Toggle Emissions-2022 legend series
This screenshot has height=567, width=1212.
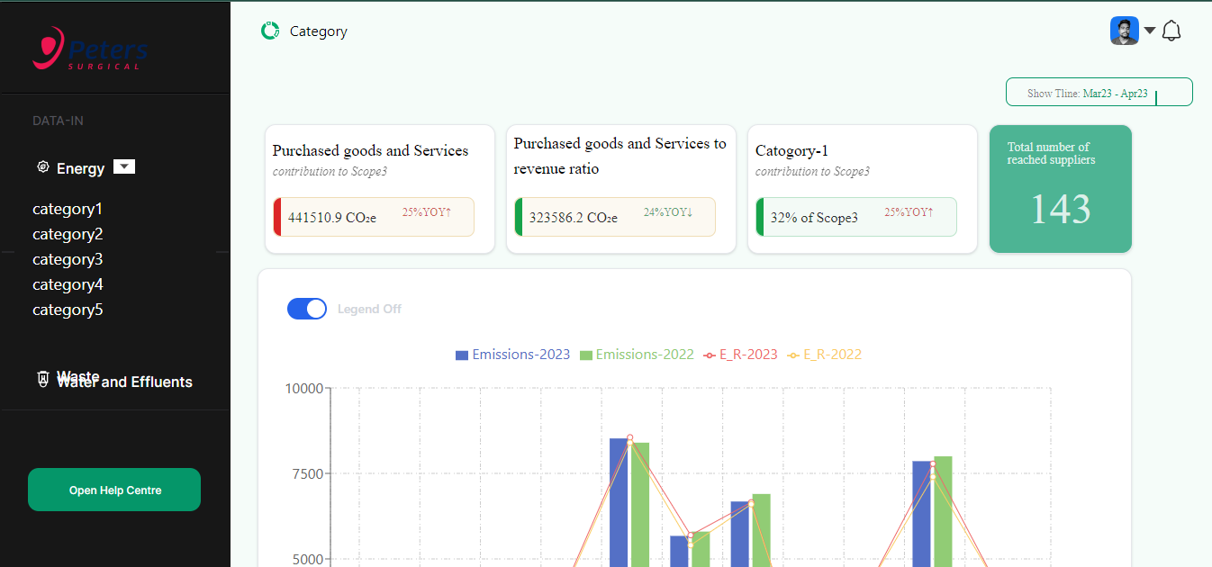tap(637, 355)
